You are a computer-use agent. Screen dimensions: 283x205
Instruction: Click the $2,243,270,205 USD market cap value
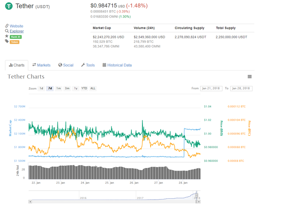(108, 37)
